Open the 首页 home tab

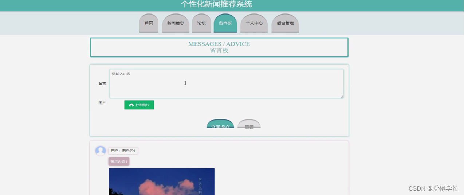click(x=149, y=23)
